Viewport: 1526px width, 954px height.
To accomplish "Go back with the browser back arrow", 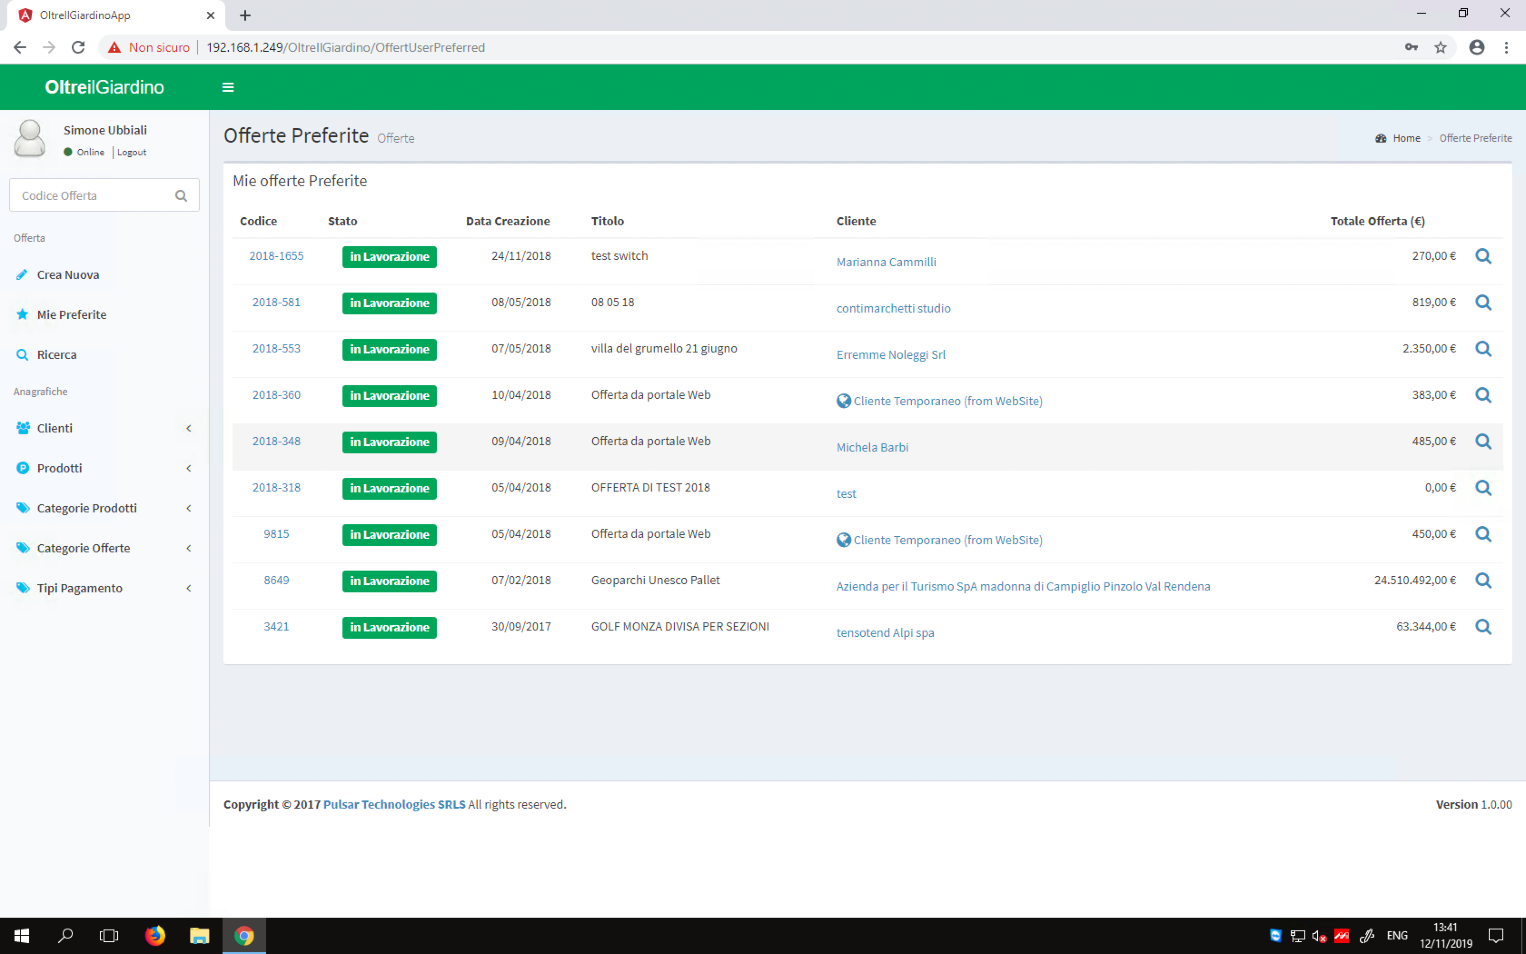I will point(20,47).
